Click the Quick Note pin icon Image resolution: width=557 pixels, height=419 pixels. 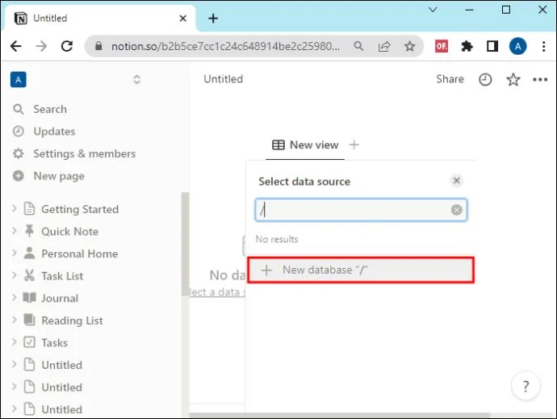pos(30,231)
